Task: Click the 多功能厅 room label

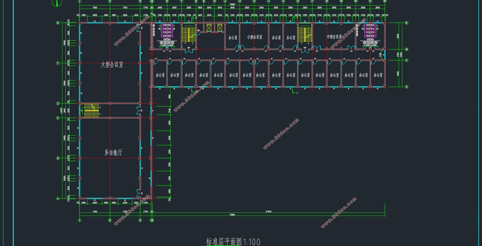Action: click(113, 152)
